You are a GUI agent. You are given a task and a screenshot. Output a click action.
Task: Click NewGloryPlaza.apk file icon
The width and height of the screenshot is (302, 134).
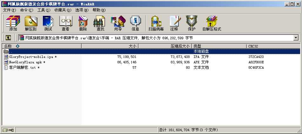[6, 62]
